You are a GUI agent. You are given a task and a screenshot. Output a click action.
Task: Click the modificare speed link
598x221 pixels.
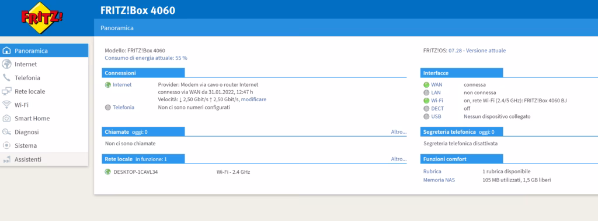click(253, 99)
